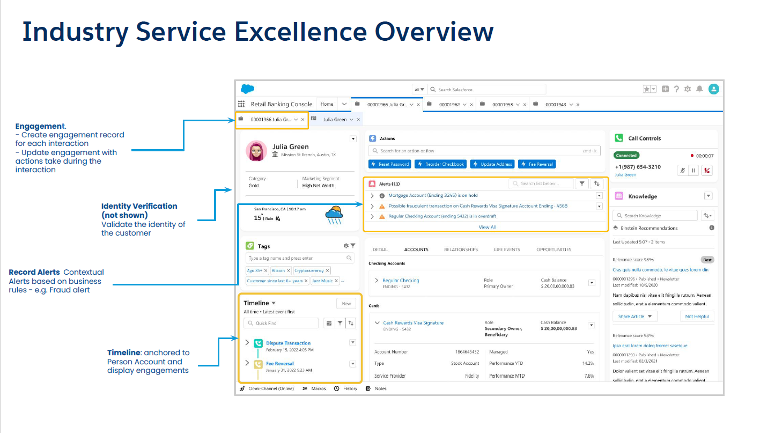Remove the Bitcoin tag
Screen dimensions: 775x433
(288, 271)
